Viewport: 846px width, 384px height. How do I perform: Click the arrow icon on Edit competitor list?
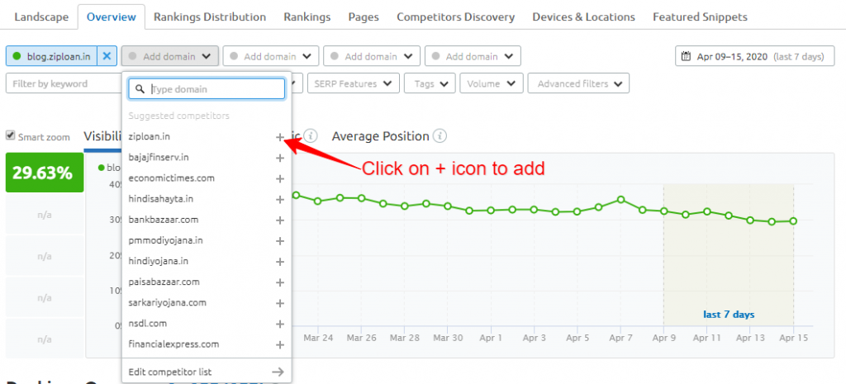[278, 372]
